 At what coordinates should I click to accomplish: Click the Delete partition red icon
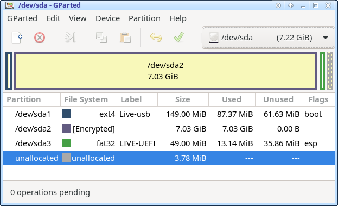tap(40, 38)
